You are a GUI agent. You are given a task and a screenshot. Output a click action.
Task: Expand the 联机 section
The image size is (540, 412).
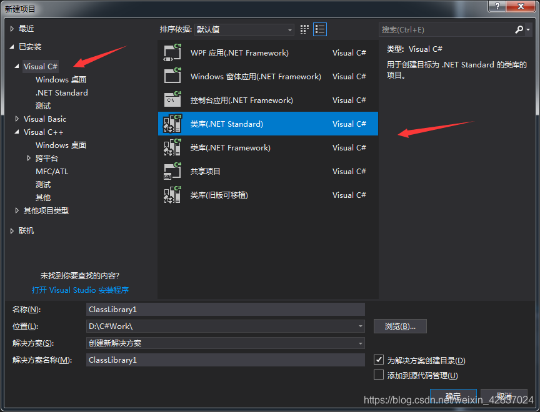click(x=12, y=231)
